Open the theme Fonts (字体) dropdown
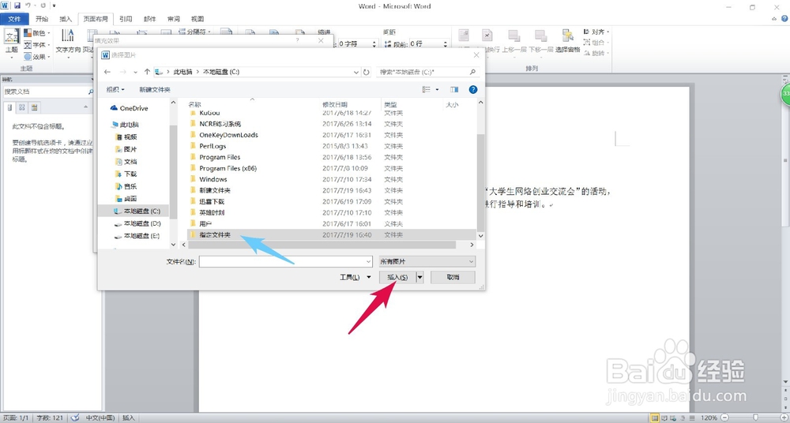The height and width of the screenshot is (423, 790). 37,45
